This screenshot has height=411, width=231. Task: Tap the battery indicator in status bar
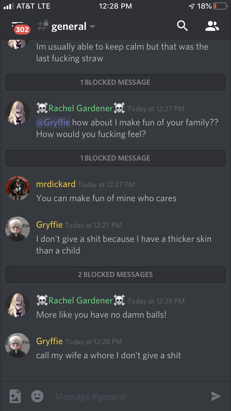tap(220, 6)
